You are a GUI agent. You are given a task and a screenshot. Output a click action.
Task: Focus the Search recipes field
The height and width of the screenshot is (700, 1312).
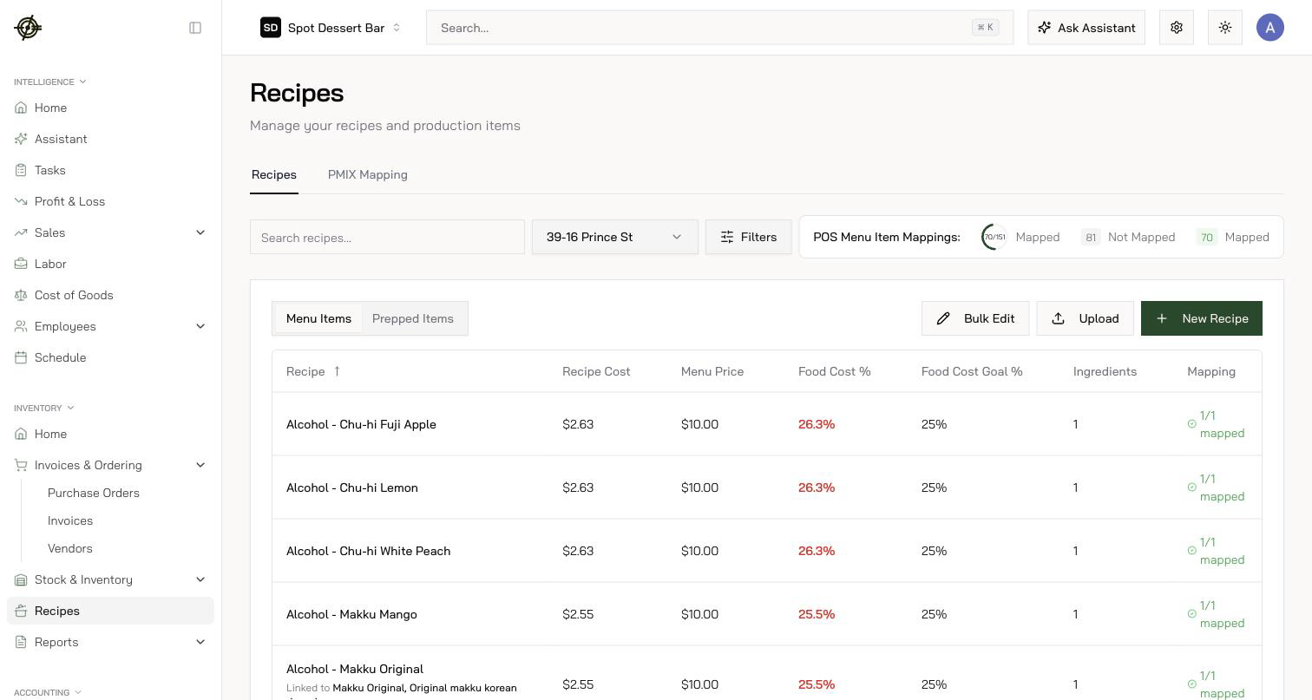tap(387, 237)
